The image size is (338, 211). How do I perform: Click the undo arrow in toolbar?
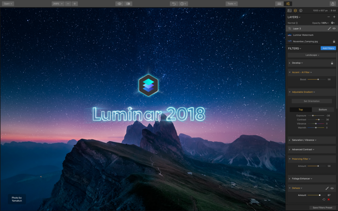(x=174, y=3)
